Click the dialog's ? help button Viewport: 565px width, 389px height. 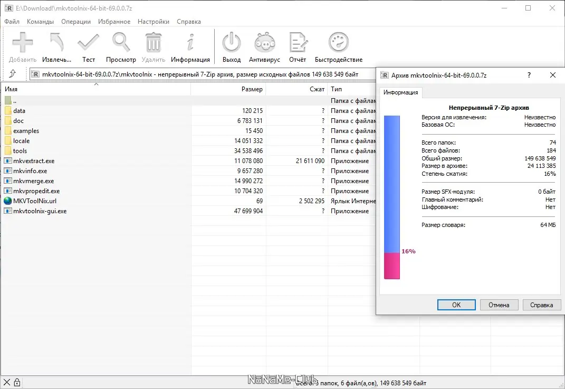point(529,75)
